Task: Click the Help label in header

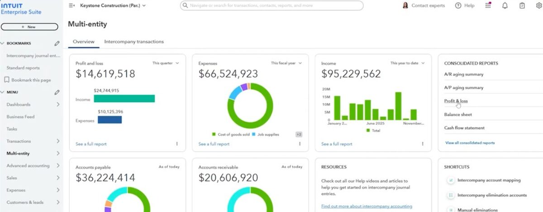Action: [469, 5]
